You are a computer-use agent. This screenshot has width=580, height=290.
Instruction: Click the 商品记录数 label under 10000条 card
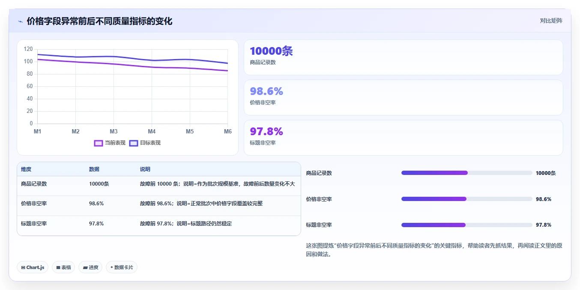coord(263,62)
